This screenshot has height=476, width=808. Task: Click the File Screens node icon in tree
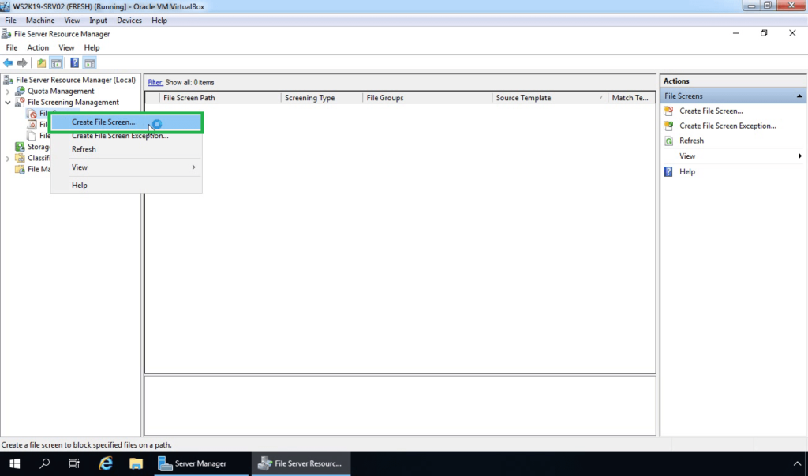click(x=32, y=114)
